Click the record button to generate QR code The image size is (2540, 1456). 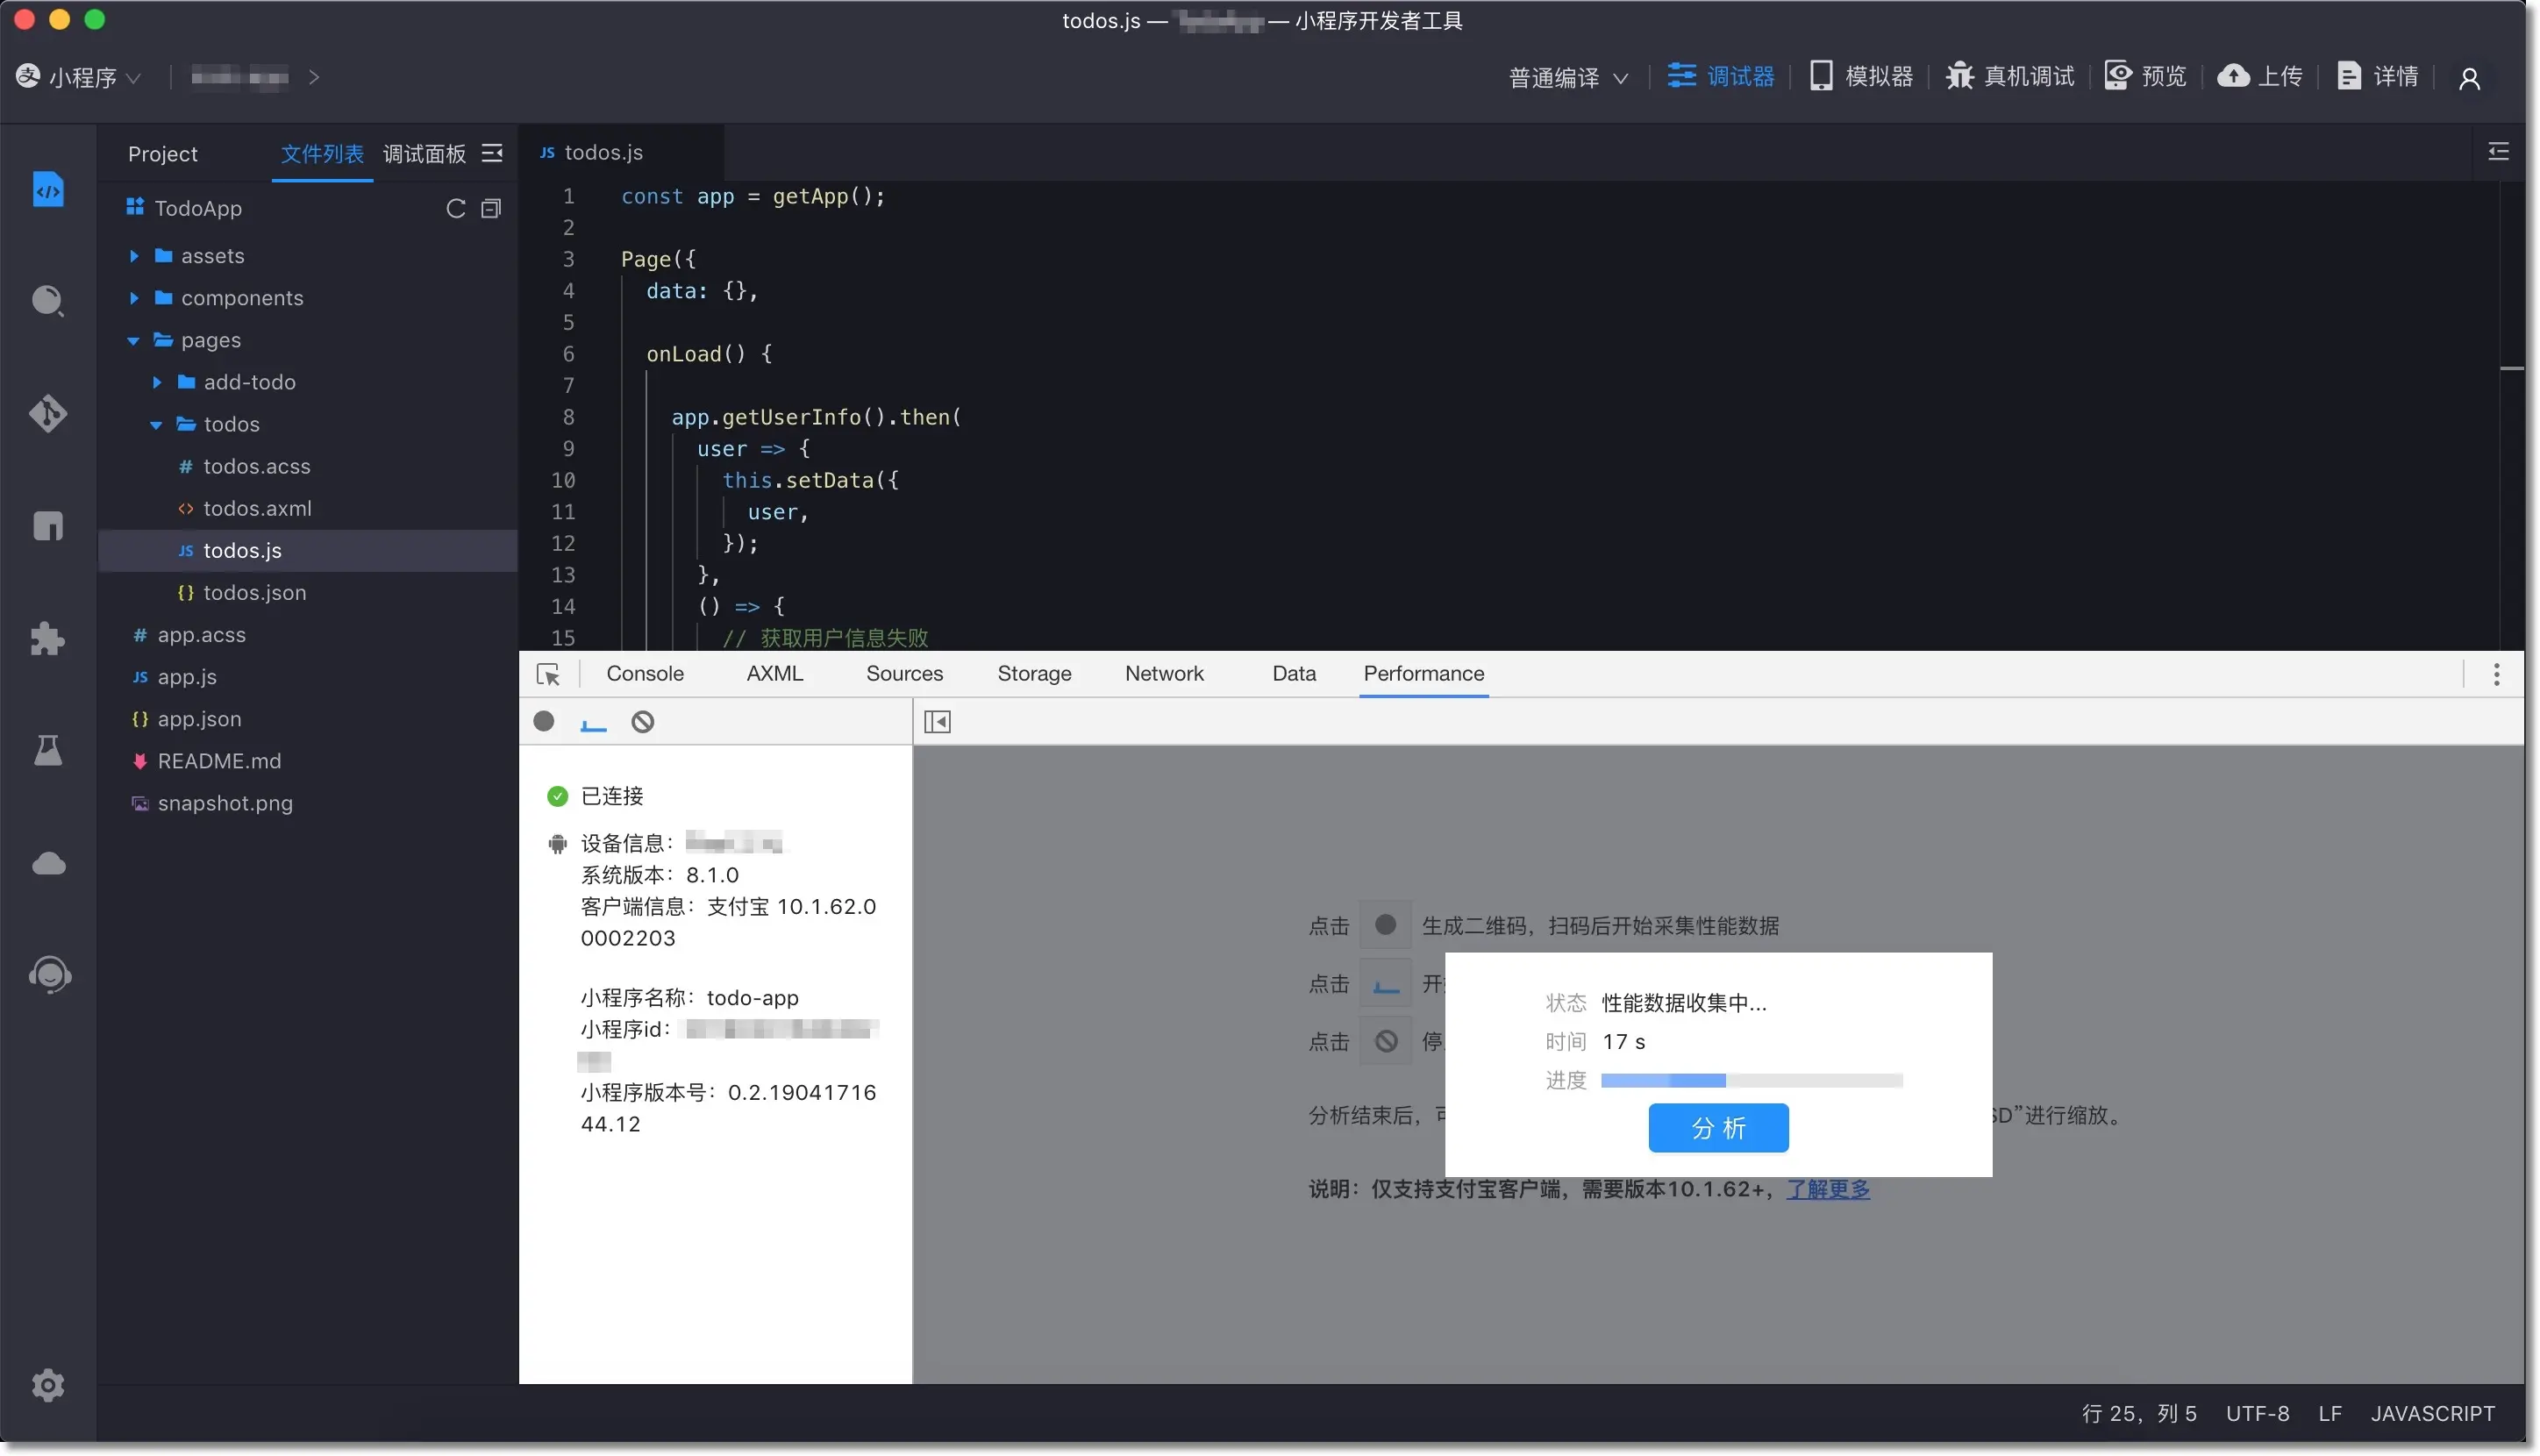coord(544,721)
